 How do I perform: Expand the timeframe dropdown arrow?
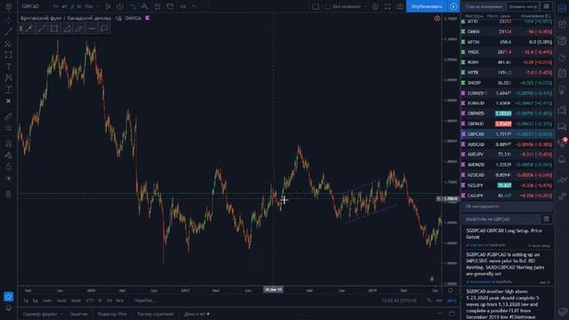click(98, 6)
